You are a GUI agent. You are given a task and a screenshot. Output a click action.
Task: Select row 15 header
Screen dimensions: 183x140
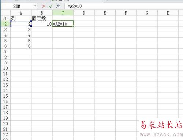pos(5,96)
